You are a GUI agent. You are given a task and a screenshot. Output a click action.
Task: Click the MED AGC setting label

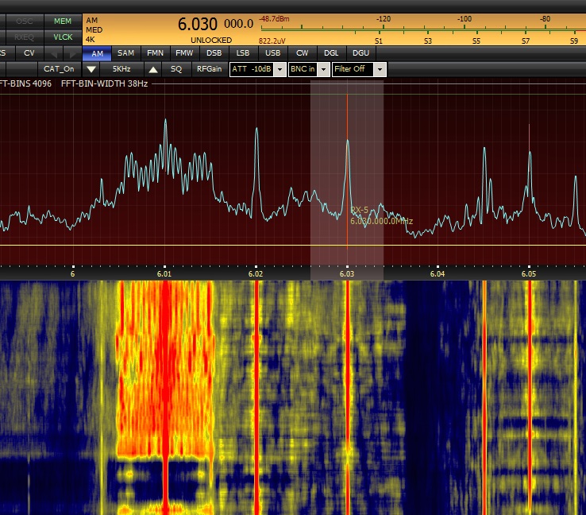click(94, 30)
